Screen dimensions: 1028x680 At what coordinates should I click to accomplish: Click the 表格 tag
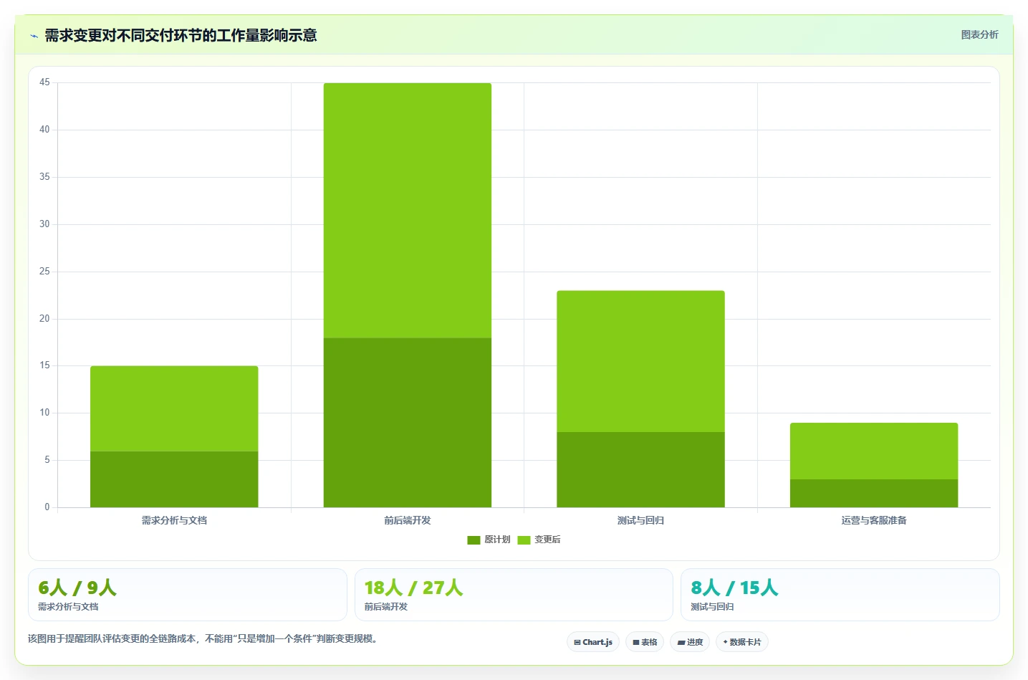[x=645, y=642]
